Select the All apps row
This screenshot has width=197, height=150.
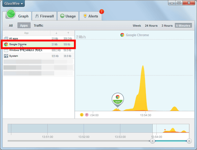point(38,38)
